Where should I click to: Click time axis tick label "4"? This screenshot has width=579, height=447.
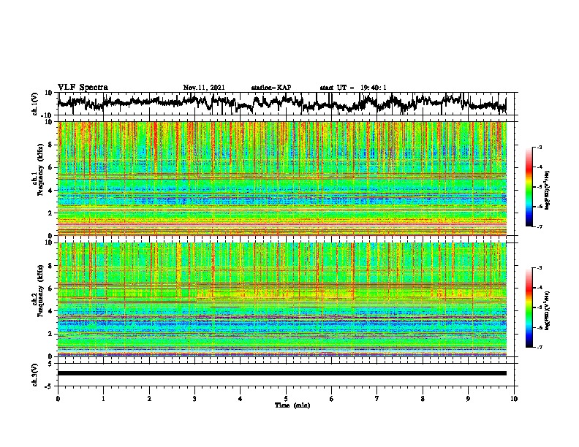click(241, 399)
